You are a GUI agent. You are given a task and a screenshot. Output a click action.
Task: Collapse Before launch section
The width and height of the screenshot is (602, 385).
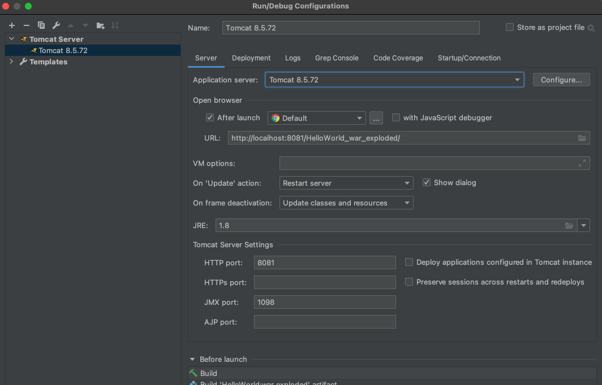(x=192, y=360)
